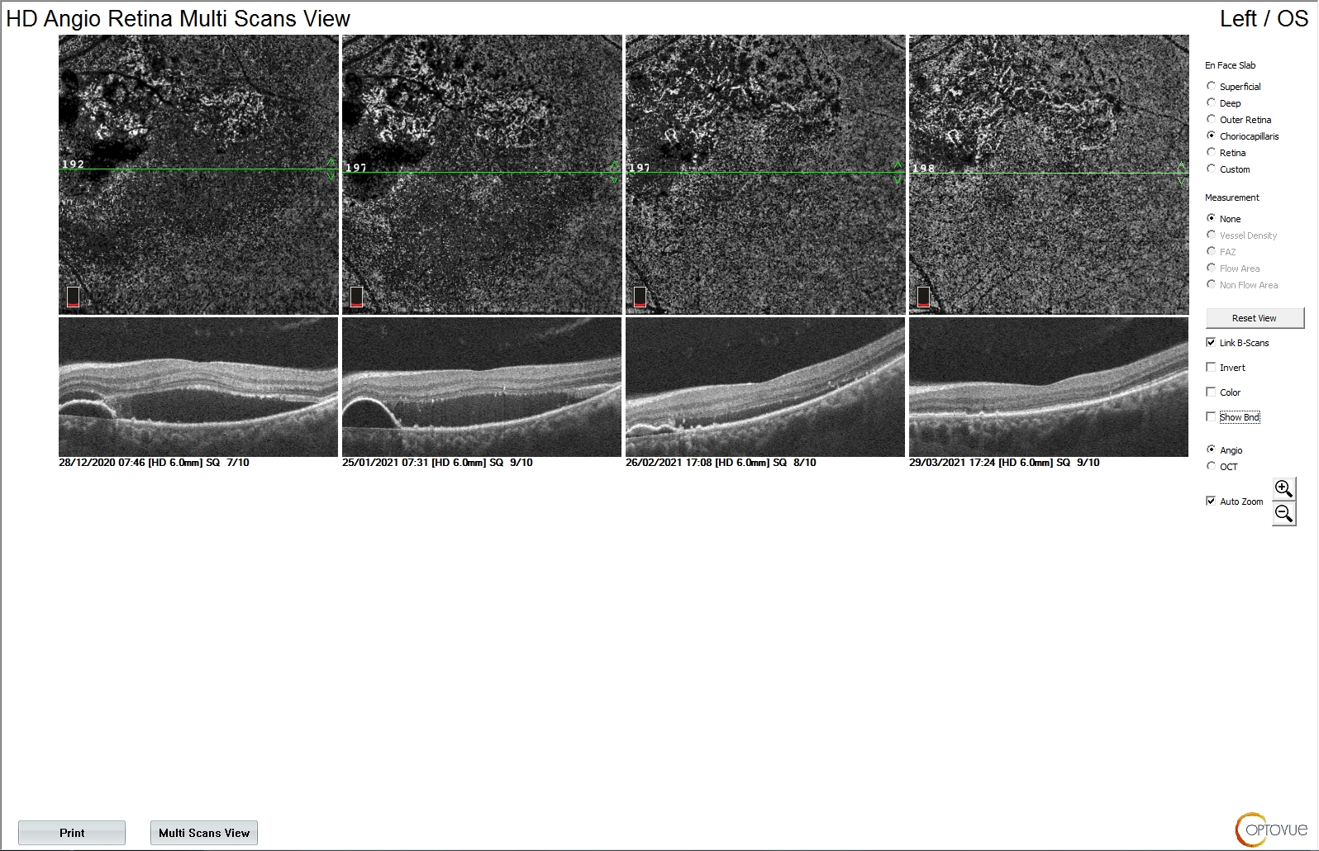Select Flow Area measurement
1319x851 pixels.
(x=1212, y=268)
